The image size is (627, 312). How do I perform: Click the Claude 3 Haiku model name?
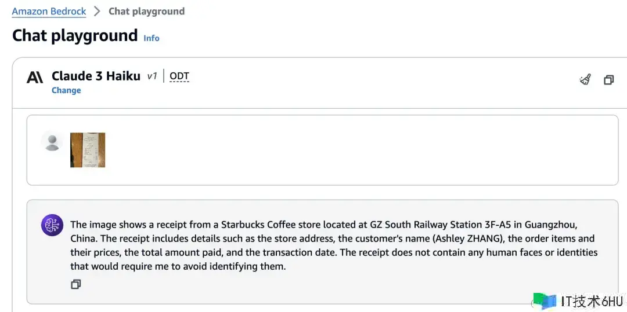tap(96, 76)
